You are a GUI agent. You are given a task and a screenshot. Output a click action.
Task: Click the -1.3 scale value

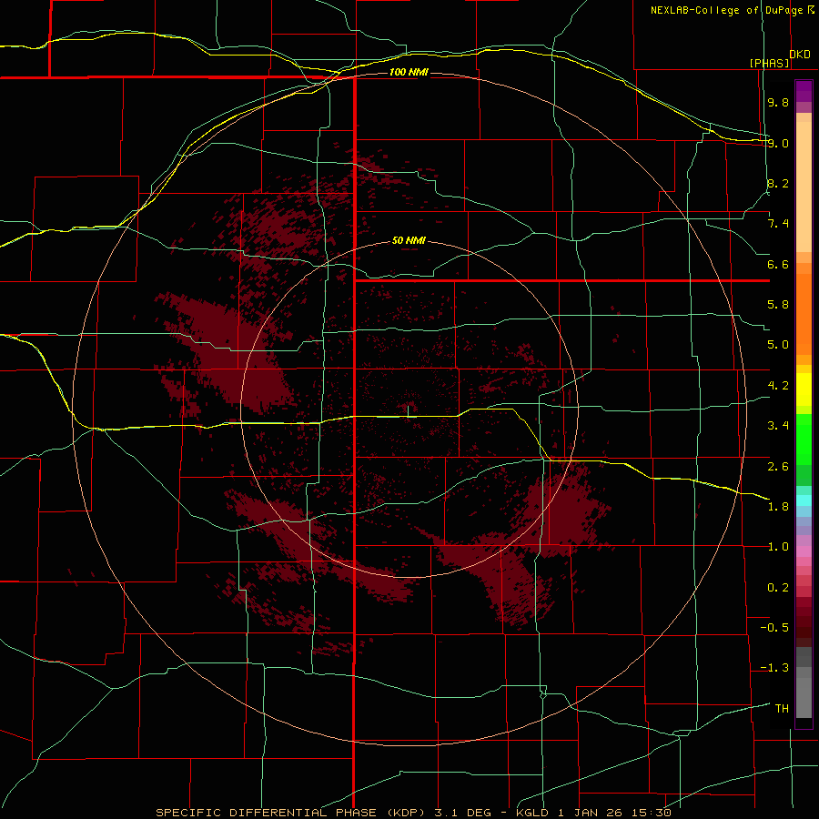[774, 668]
